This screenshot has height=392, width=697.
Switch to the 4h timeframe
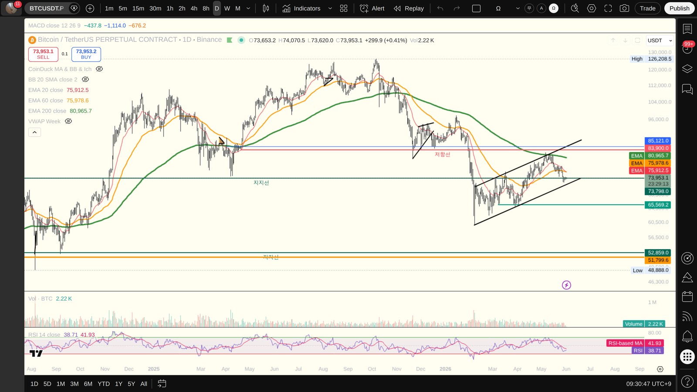(194, 8)
